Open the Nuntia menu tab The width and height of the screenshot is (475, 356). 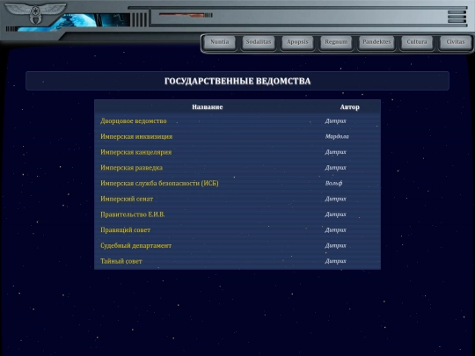220,42
